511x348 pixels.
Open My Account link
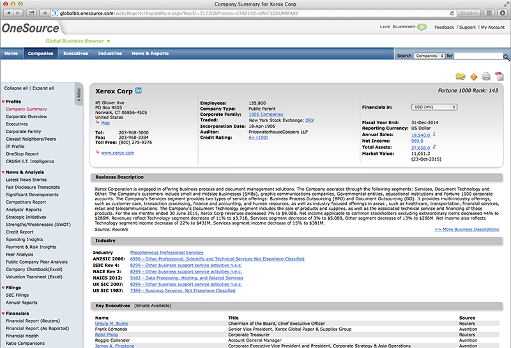point(492,28)
